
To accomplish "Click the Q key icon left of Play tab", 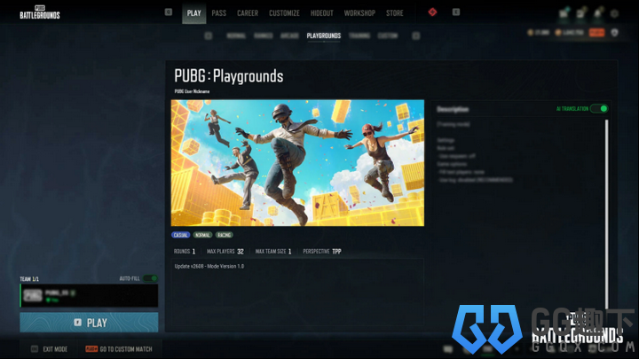I will click(169, 12).
